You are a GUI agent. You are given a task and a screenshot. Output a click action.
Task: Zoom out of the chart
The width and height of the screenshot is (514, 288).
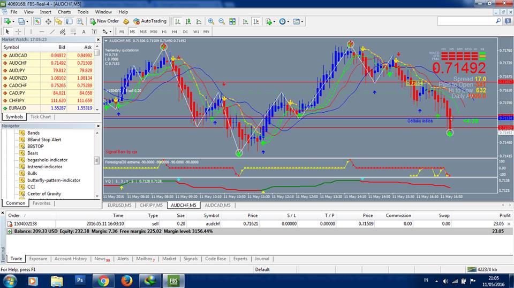coord(222,21)
